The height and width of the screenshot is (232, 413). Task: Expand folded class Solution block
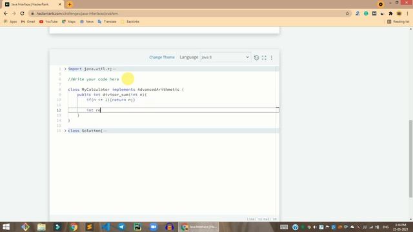pos(65,131)
